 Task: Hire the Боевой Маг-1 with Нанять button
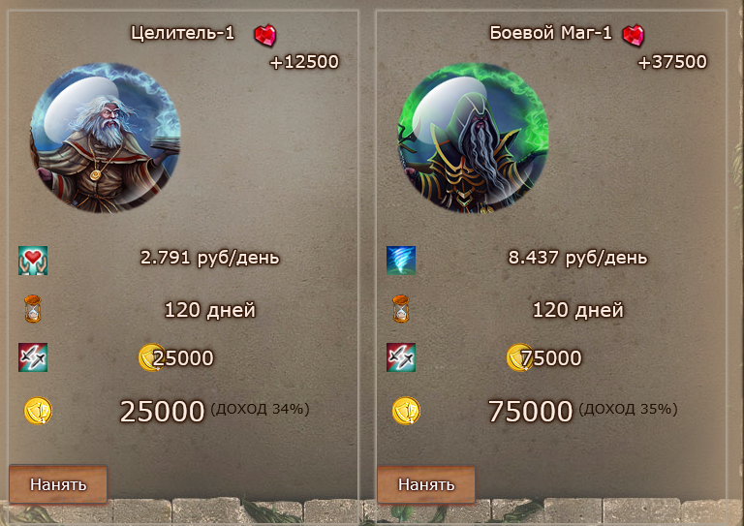point(426,484)
